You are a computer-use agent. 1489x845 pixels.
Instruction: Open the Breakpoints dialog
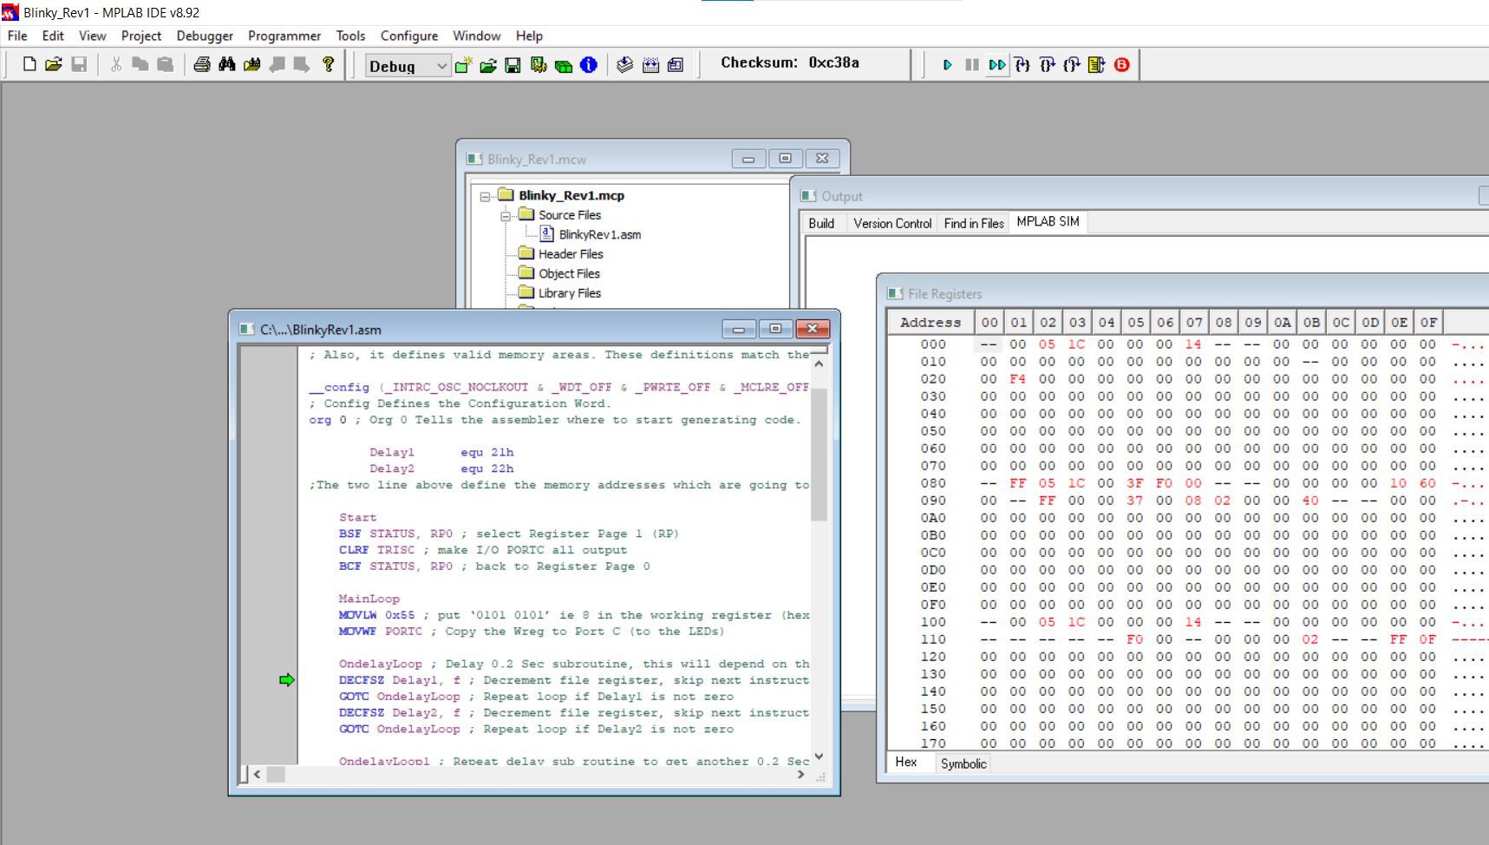coord(1120,63)
